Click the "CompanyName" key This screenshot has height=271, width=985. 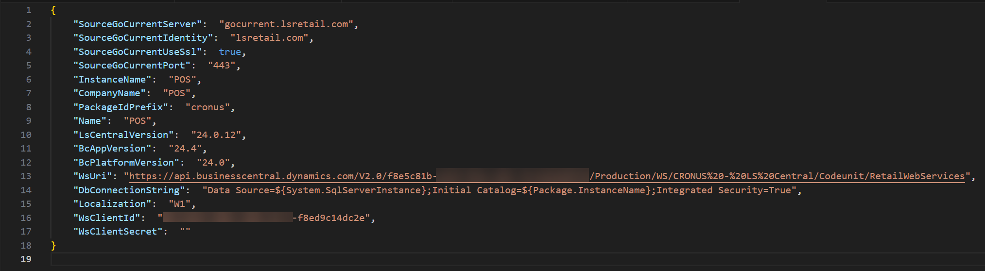click(109, 93)
